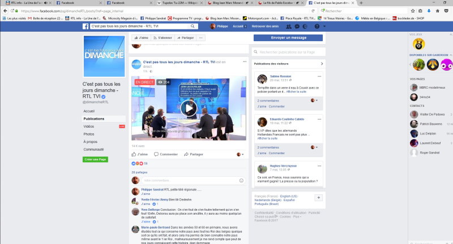The width and height of the screenshot is (453, 244).
Task: Open the profile dropdown under Eduardo's post
Action: coord(314,147)
